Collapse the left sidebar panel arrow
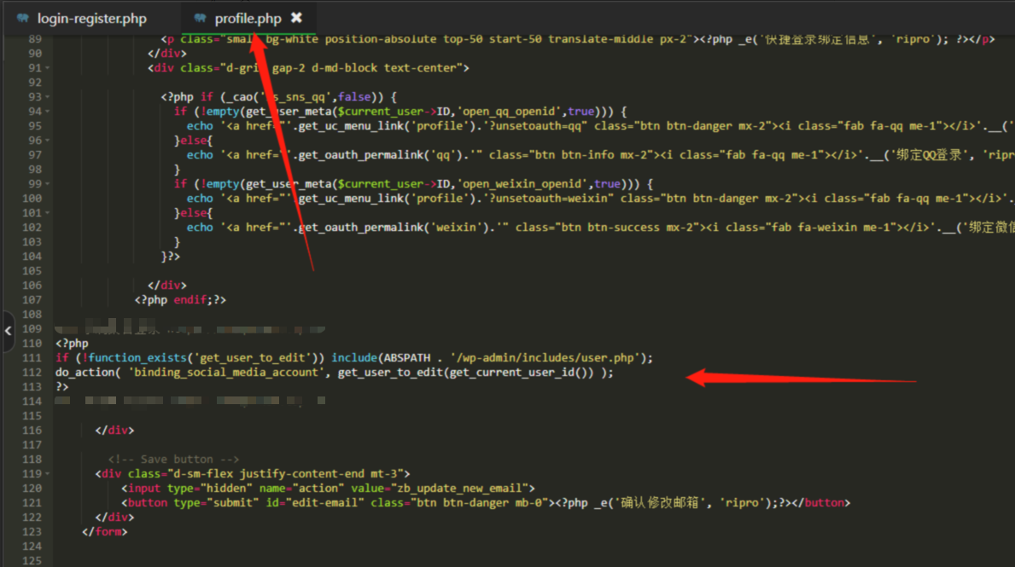 (x=8, y=327)
